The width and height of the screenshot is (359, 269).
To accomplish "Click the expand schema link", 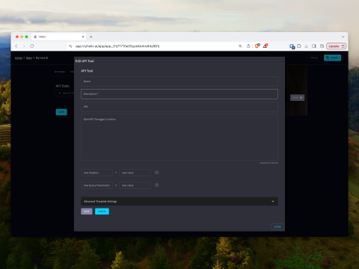I will tap(269, 163).
